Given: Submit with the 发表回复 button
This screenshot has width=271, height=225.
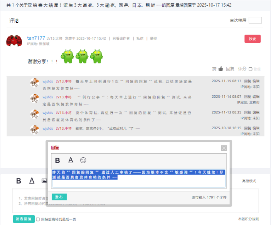Looking at the screenshot, I should tap(23, 219).
